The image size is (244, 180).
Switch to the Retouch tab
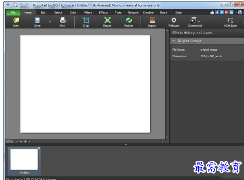click(x=133, y=13)
